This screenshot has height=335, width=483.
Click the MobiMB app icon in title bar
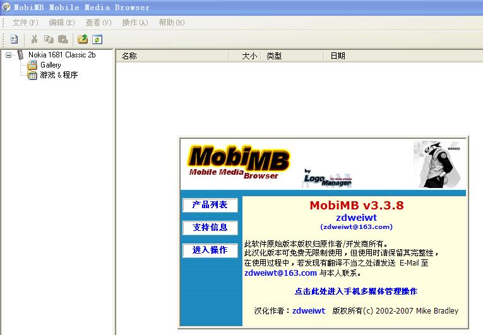(6, 7)
